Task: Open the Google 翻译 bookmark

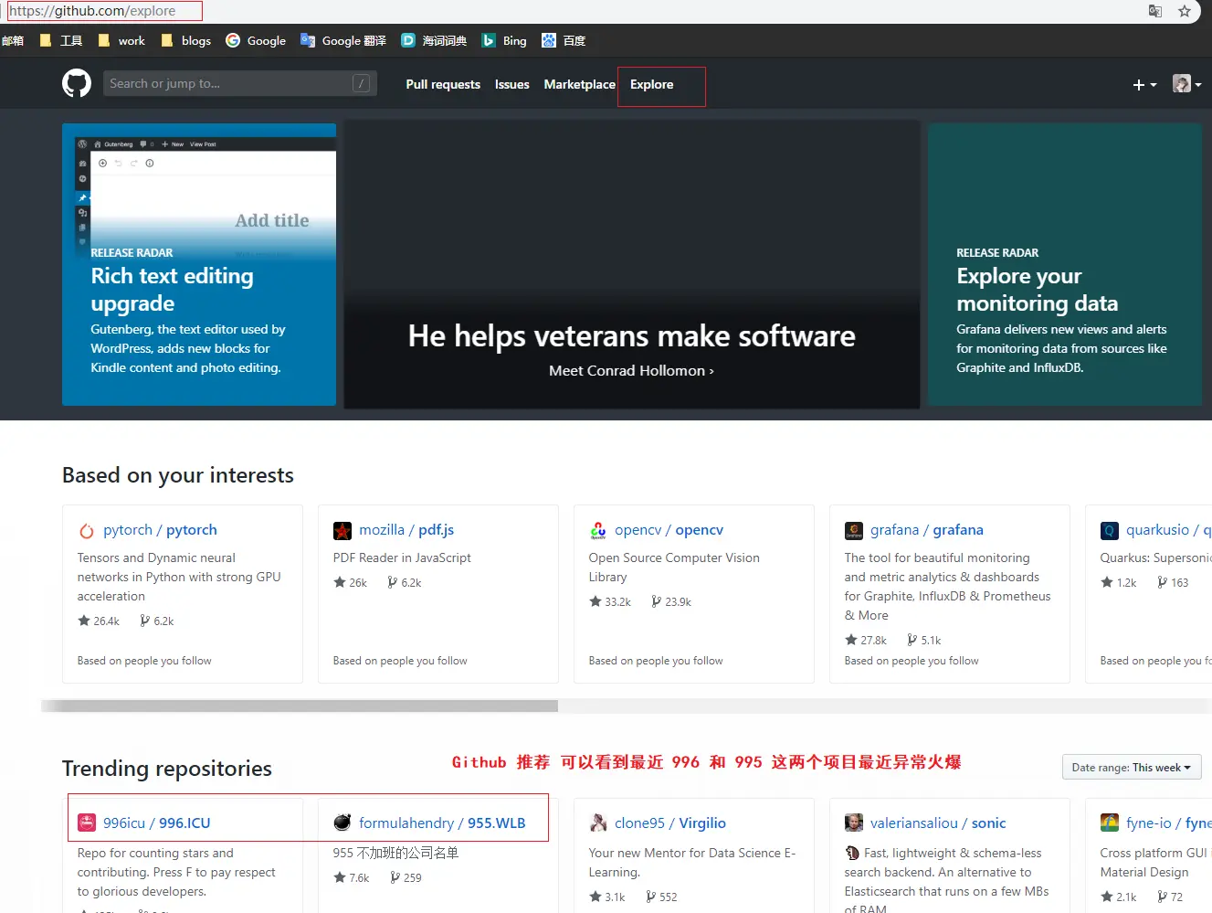Action: 343,40
